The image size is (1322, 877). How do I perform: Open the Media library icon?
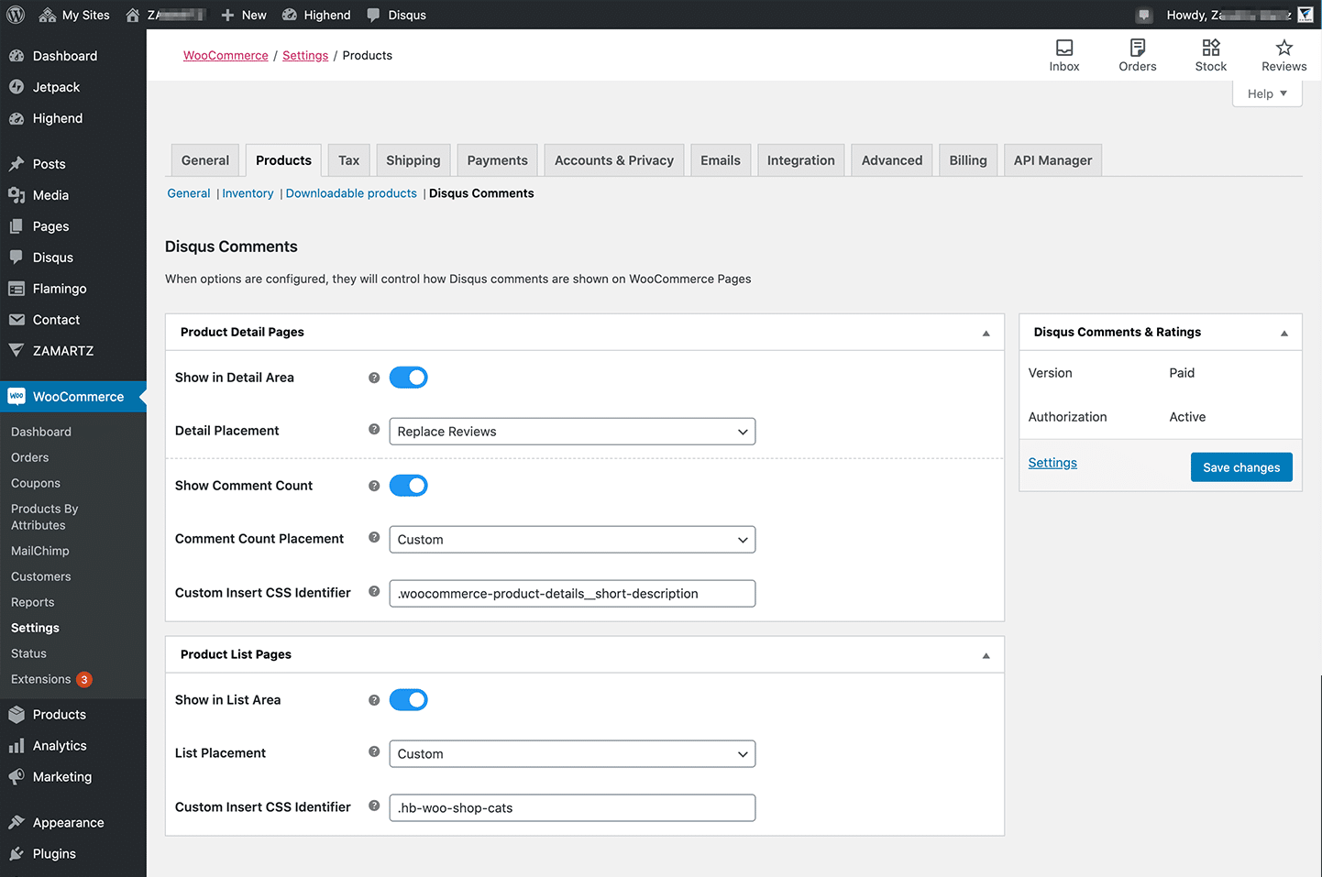click(x=18, y=194)
